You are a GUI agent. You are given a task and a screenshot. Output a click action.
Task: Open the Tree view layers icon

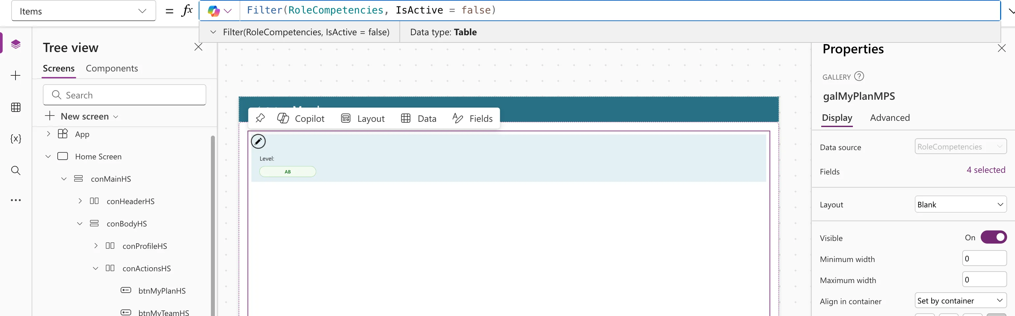[x=16, y=44]
